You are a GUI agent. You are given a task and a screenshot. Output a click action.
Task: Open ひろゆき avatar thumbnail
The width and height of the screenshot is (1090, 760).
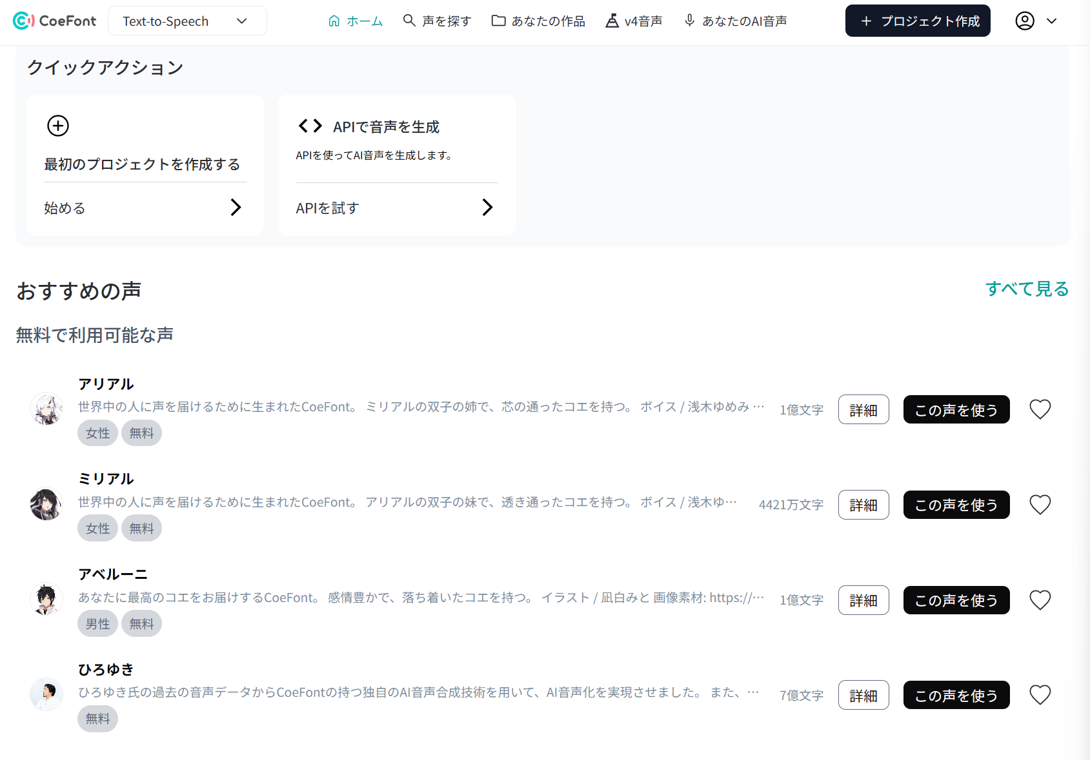click(x=46, y=694)
